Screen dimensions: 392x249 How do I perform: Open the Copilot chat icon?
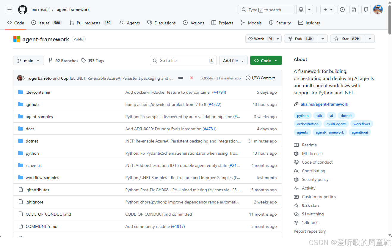[x=301, y=10]
